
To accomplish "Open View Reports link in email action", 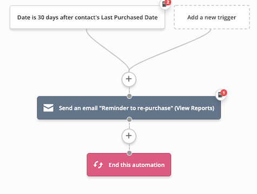I will click(x=194, y=108).
